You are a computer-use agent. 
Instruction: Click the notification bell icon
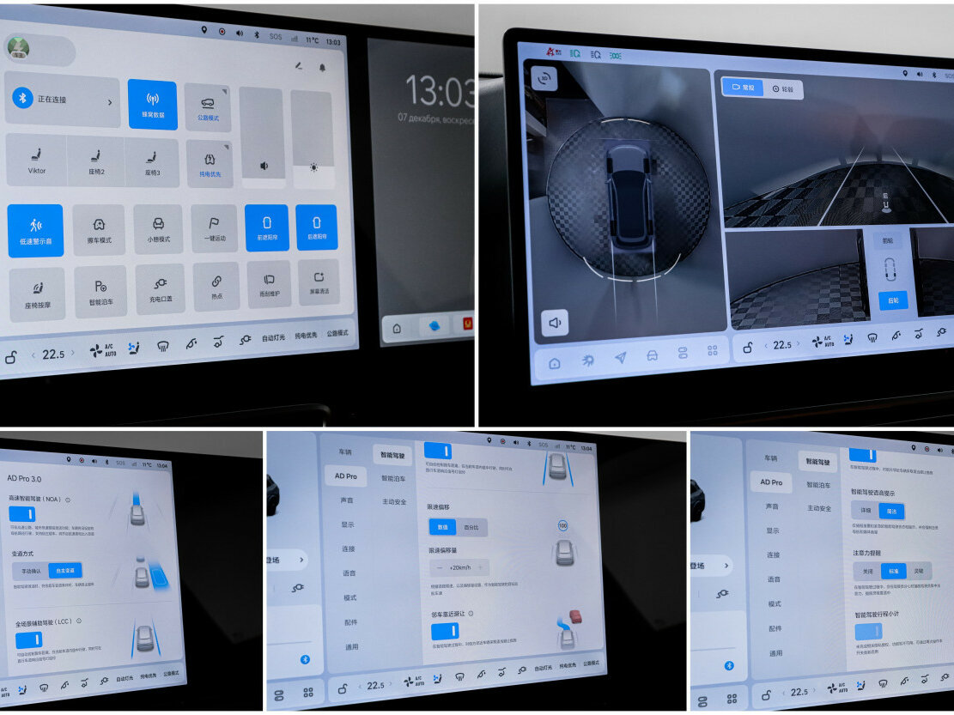click(x=323, y=66)
